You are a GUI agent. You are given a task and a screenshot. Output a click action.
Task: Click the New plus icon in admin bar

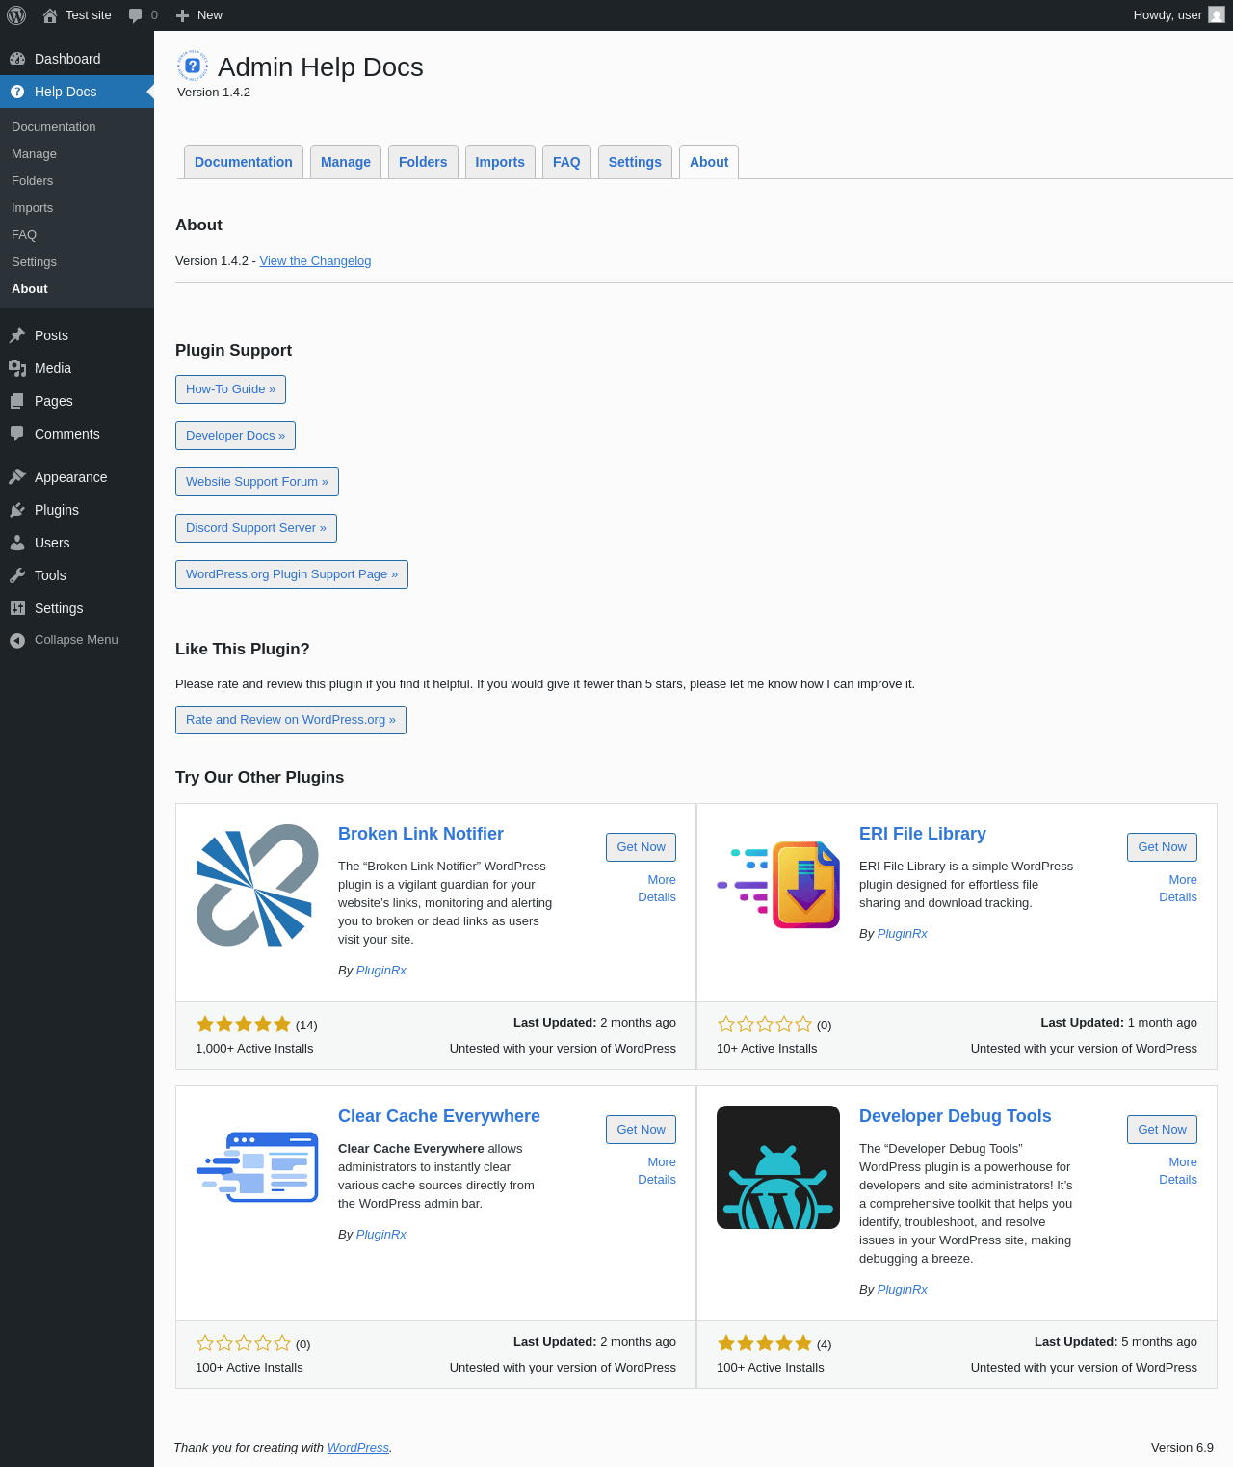182,15
